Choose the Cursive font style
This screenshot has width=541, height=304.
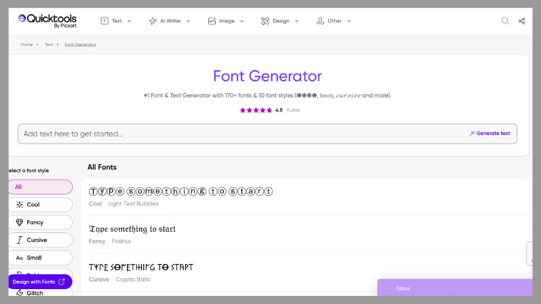tap(41, 240)
